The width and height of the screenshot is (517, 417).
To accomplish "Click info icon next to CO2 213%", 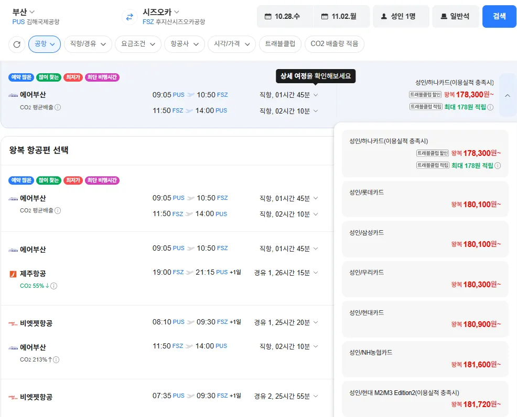I will pyautogui.click(x=57, y=360).
